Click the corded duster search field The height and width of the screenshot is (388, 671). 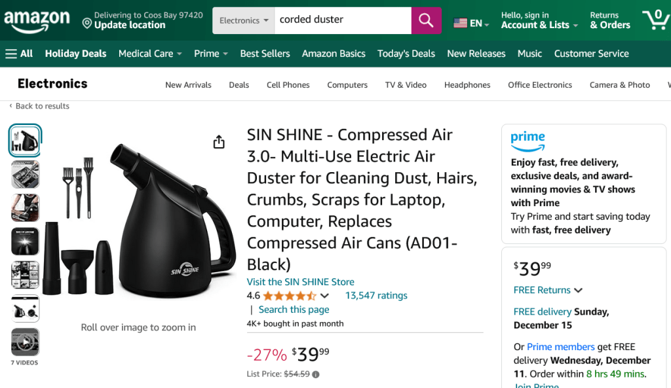pyautogui.click(x=342, y=20)
